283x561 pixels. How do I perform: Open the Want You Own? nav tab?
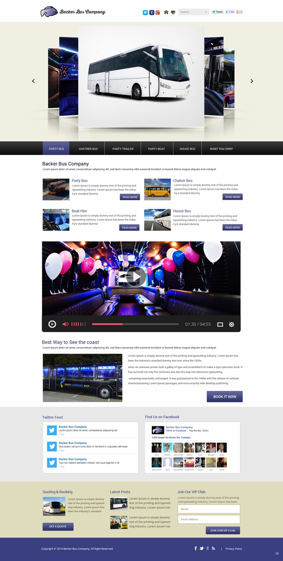(x=221, y=148)
